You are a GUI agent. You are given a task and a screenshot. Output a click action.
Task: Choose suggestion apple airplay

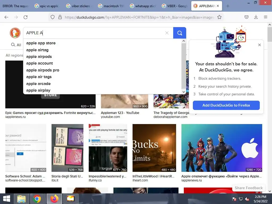(102, 90)
